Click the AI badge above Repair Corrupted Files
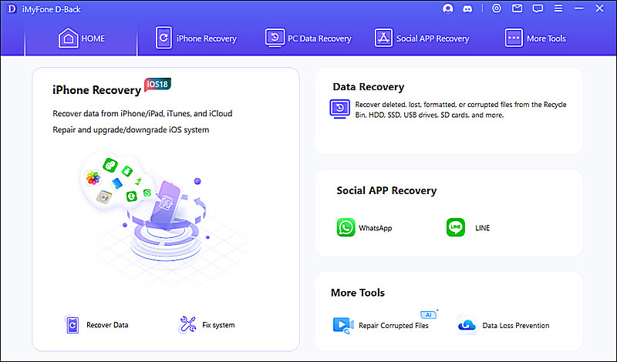 429,314
